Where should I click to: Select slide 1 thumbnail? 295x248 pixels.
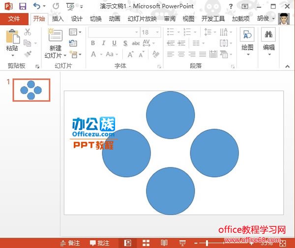click(31, 90)
